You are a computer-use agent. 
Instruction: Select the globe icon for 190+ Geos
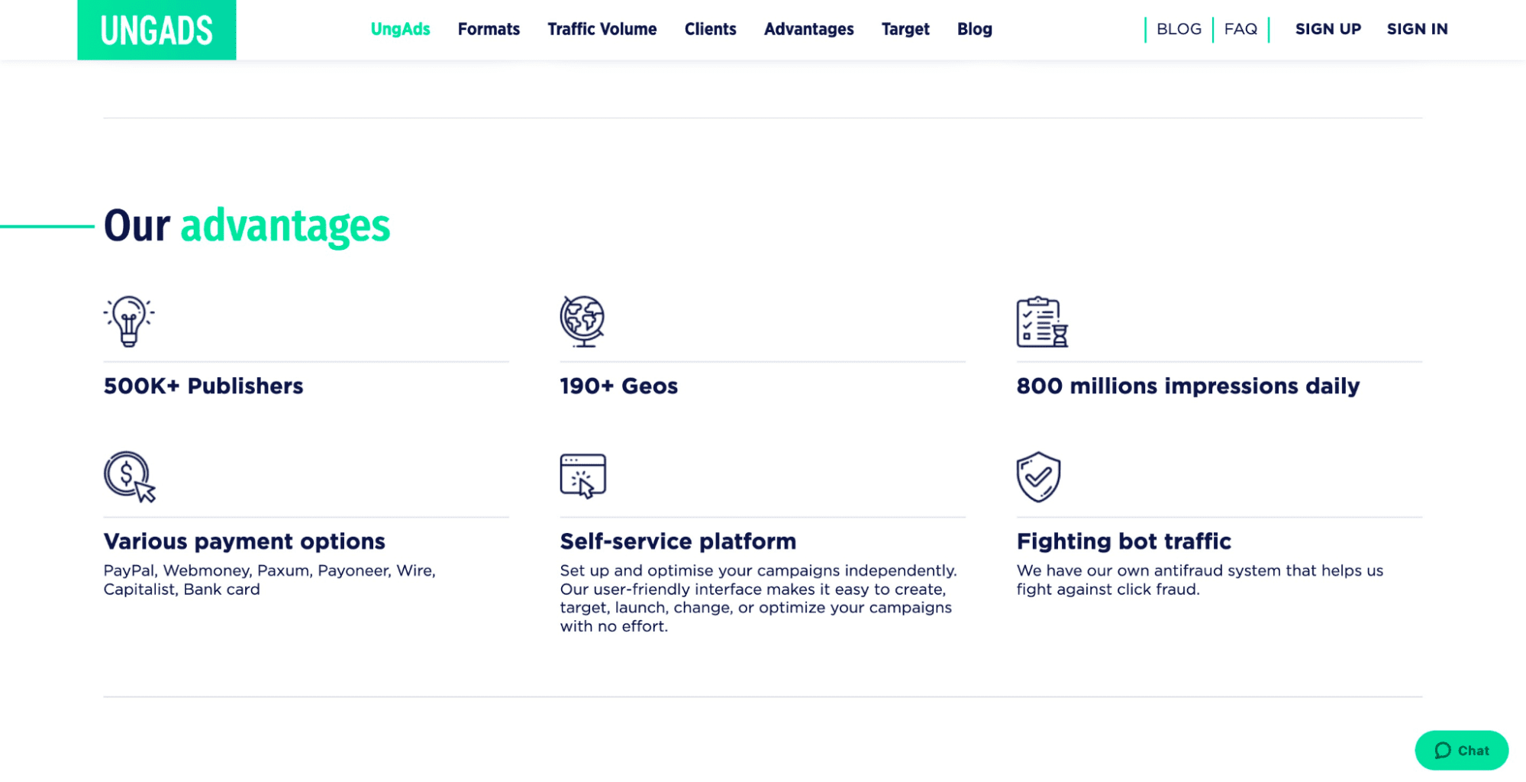click(582, 321)
